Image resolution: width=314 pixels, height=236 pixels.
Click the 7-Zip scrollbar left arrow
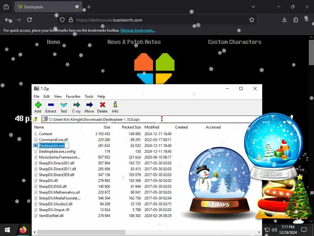point(35,232)
